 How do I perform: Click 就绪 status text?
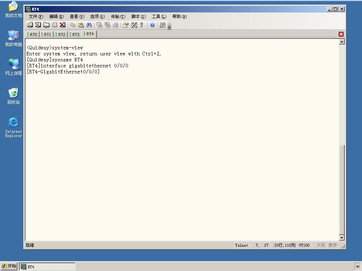30,245
